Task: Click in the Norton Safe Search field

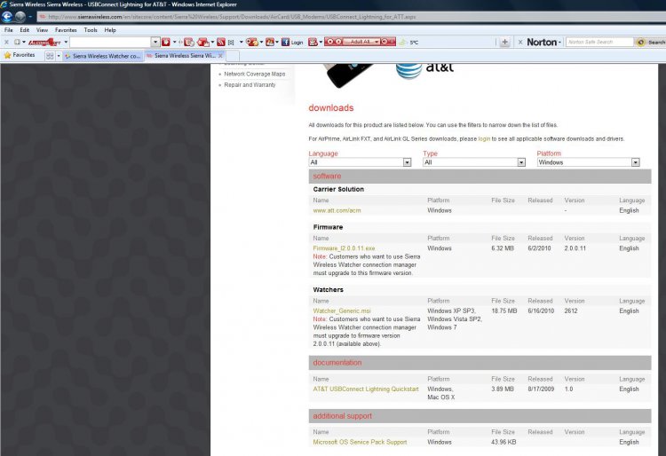Action: [x=599, y=42]
